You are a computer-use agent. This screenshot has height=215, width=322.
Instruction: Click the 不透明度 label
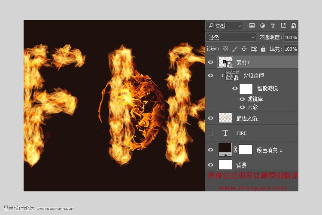click(x=270, y=37)
